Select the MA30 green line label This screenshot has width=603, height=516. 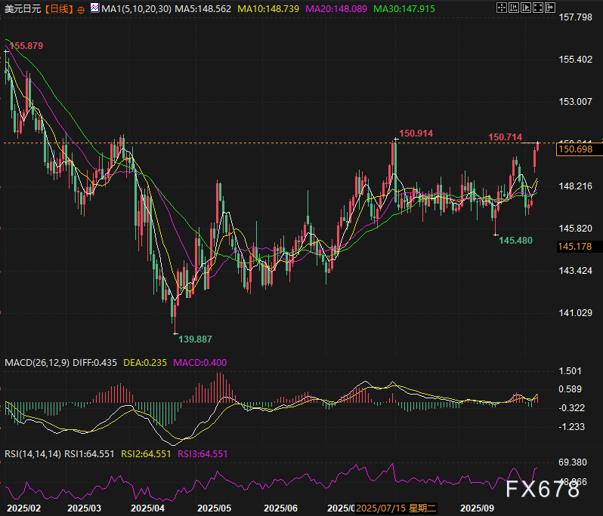tap(404, 9)
